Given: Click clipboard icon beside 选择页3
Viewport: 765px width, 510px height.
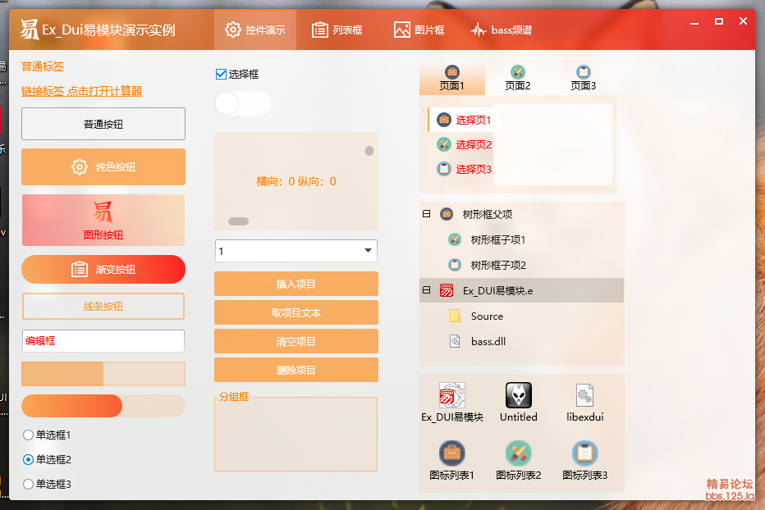Looking at the screenshot, I should [x=443, y=169].
